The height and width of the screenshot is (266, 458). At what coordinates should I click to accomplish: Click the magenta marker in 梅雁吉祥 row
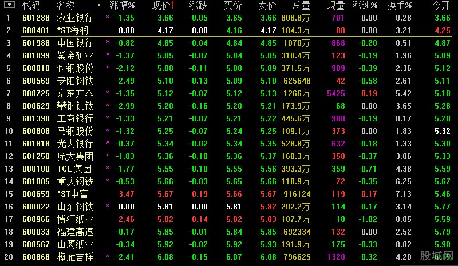click(x=108, y=256)
